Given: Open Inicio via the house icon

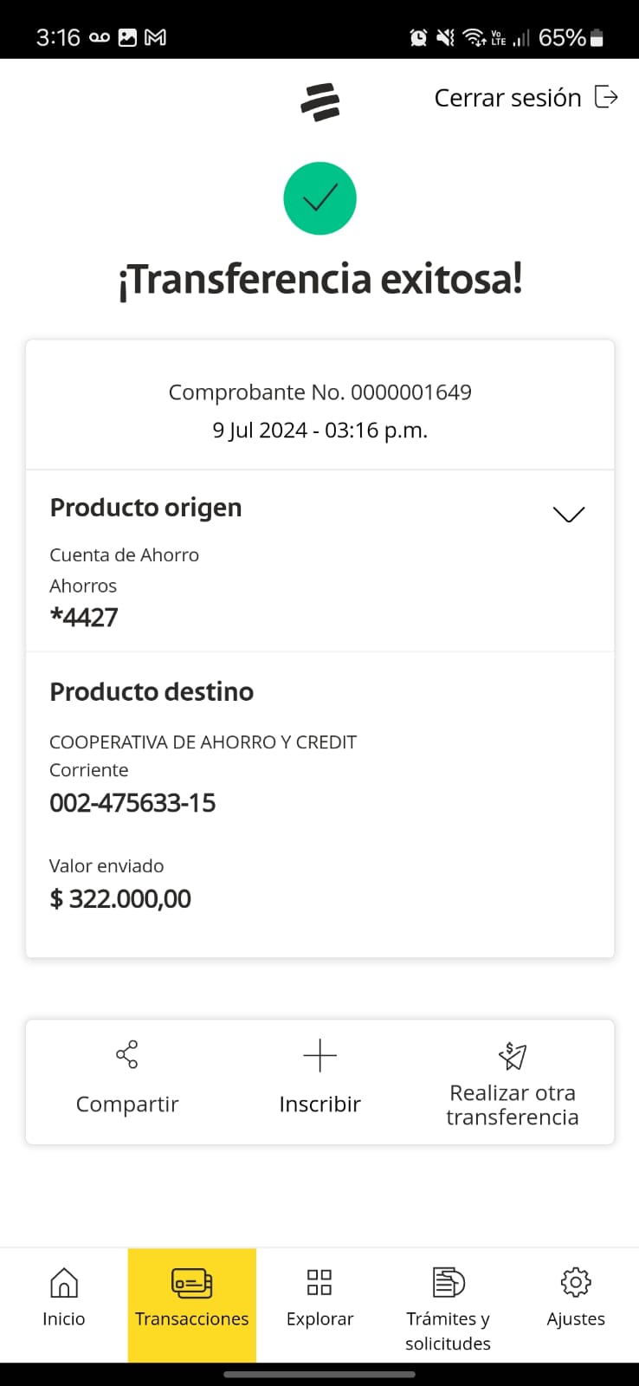Looking at the screenshot, I should click(x=64, y=1283).
